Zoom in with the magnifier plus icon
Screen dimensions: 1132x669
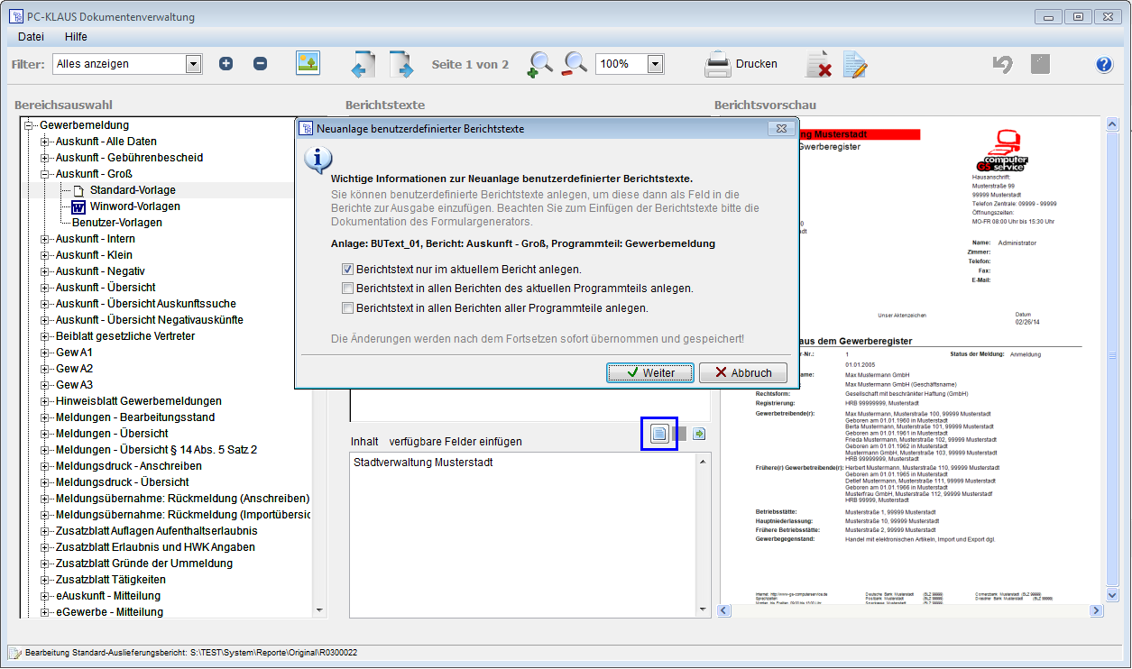pyautogui.click(x=539, y=64)
